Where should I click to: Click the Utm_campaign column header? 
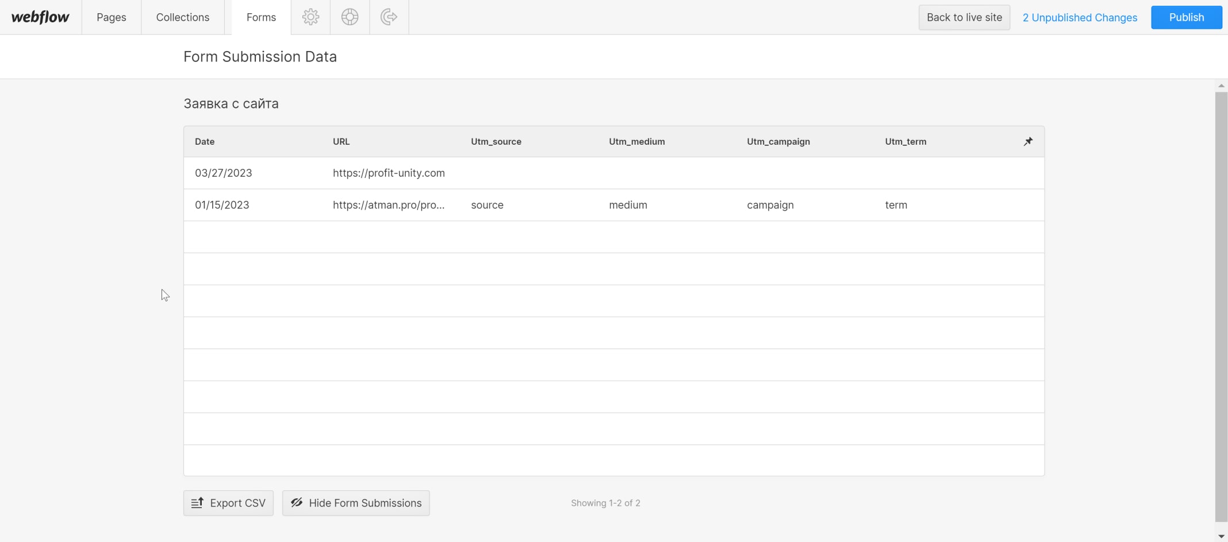pyautogui.click(x=778, y=141)
